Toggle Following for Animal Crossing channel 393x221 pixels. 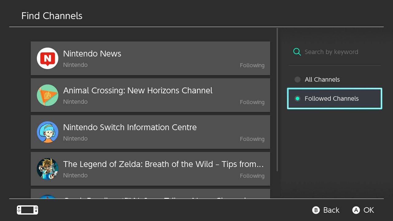(x=252, y=102)
